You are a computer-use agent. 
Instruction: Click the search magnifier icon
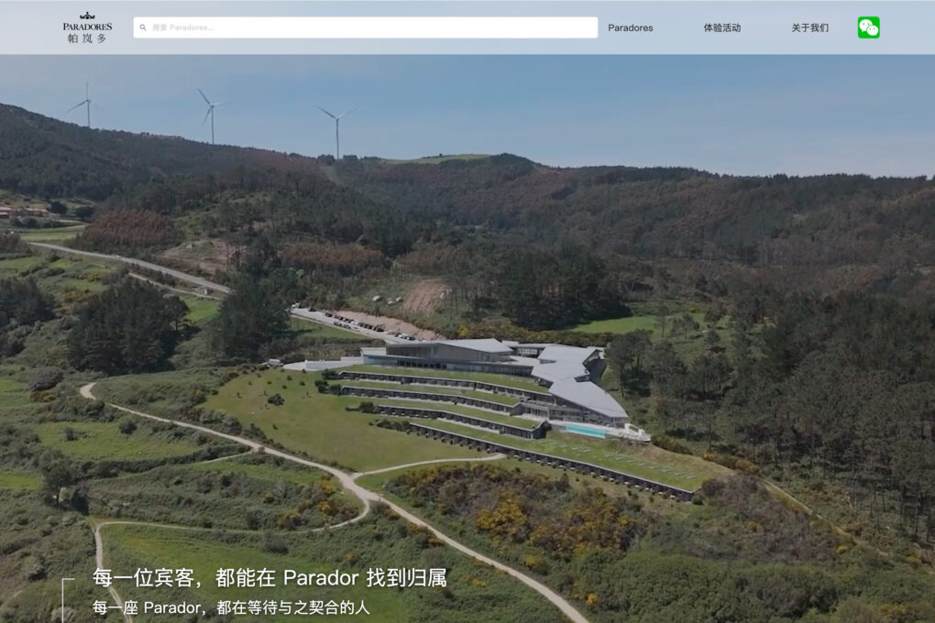click(144, 27)
